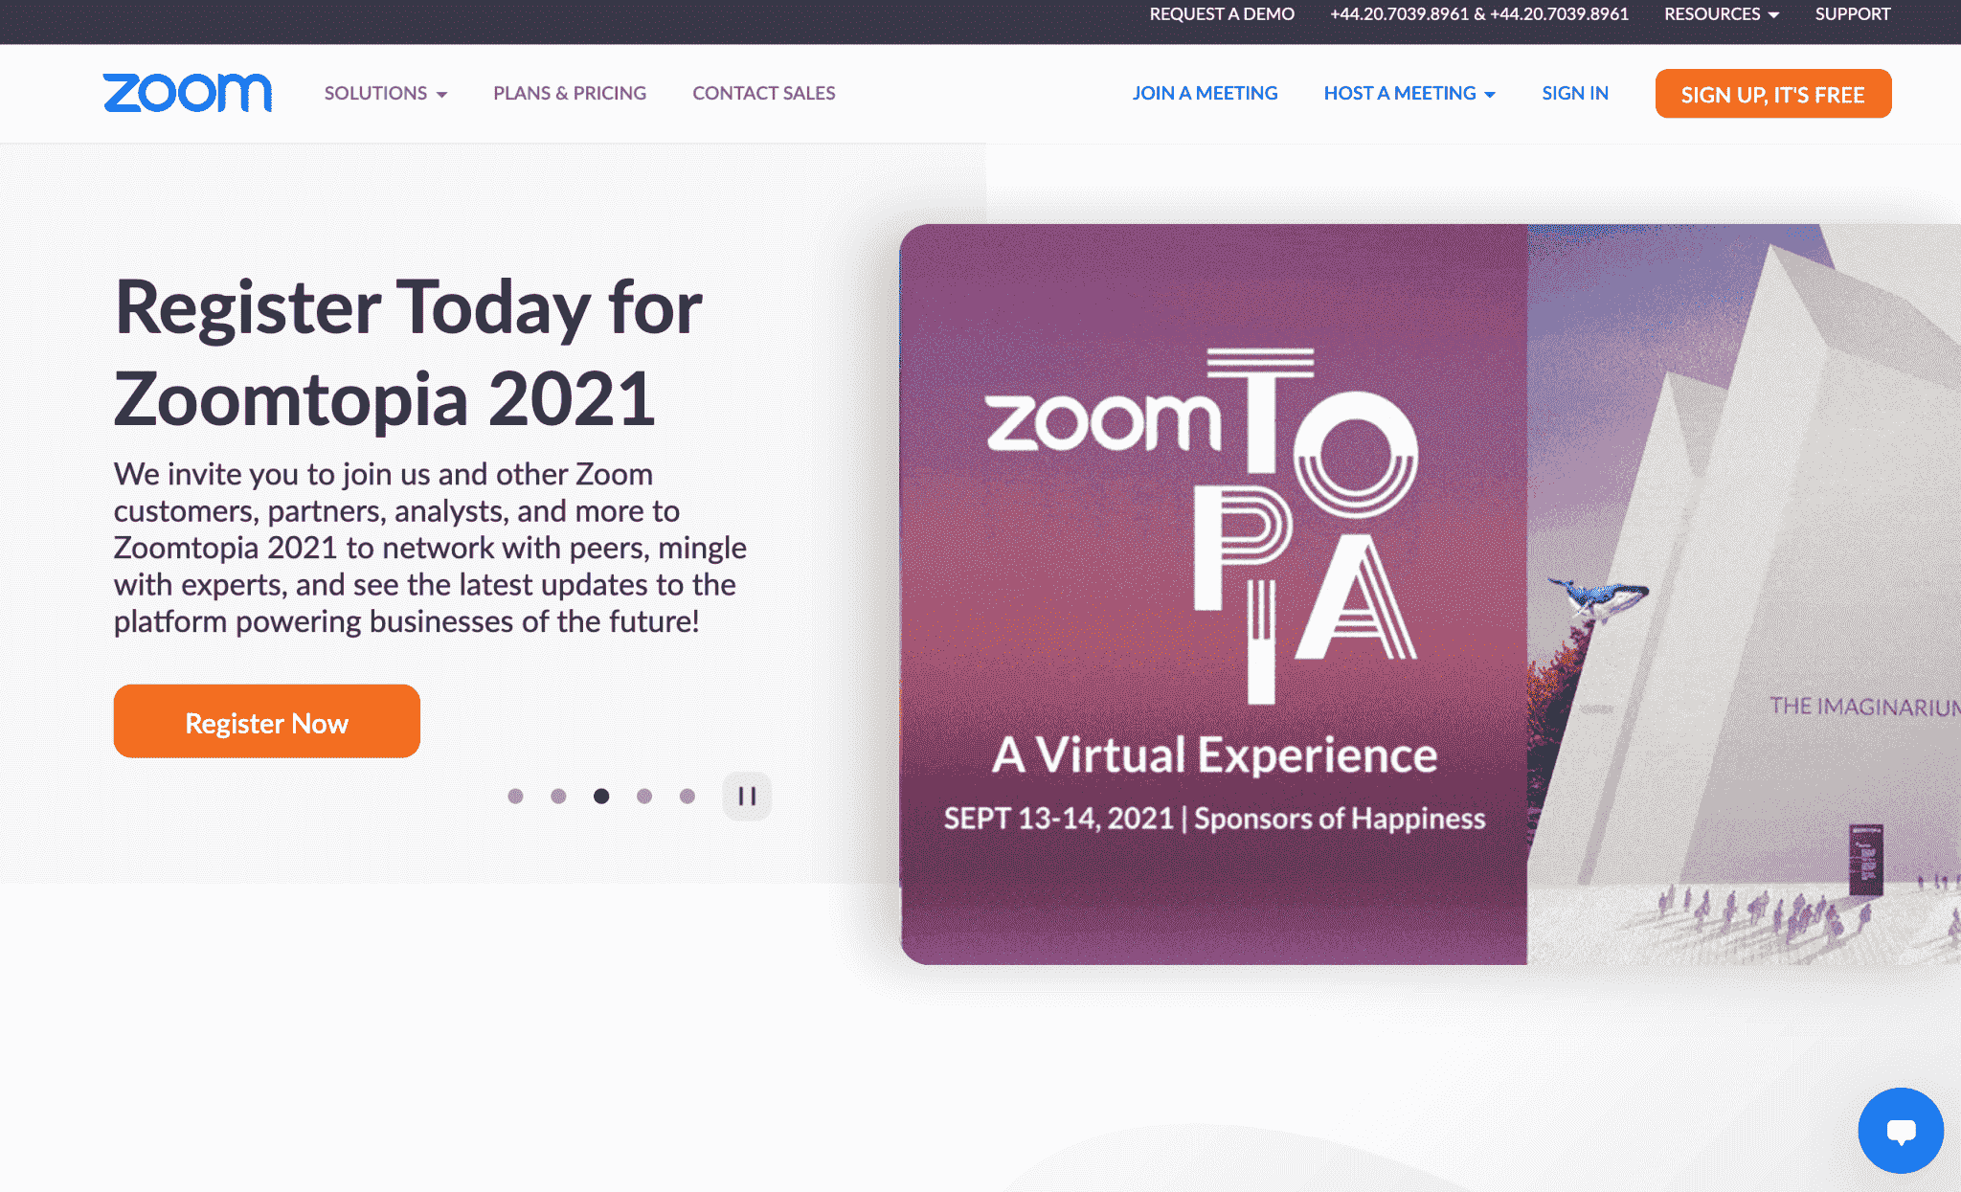Click Request a Demo link
The image size is (1961, 1192).
(1222, 14)
